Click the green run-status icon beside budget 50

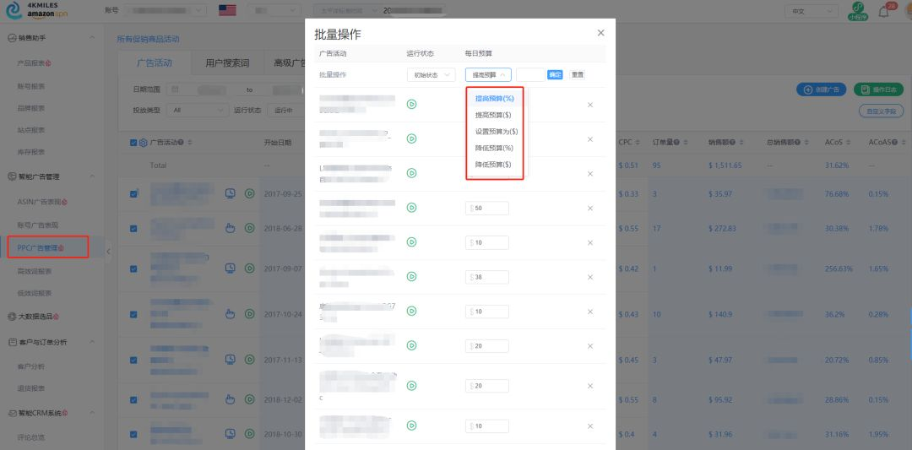point(412,208)
